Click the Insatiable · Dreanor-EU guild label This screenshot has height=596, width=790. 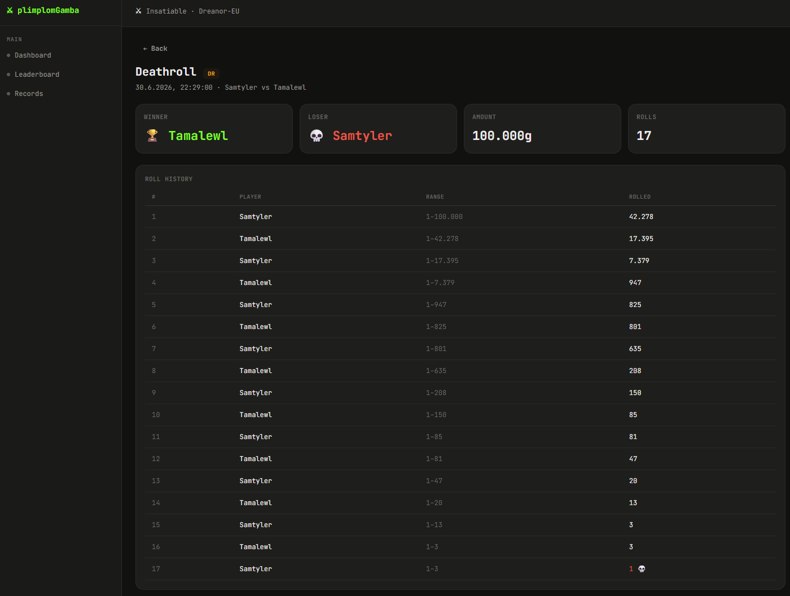(x=192, y=11)
